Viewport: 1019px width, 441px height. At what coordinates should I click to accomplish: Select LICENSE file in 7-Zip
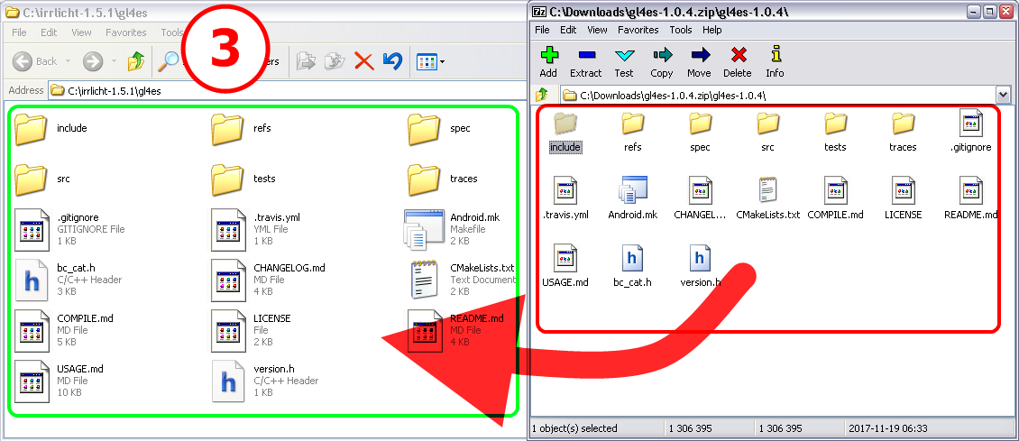click(903, 198)
